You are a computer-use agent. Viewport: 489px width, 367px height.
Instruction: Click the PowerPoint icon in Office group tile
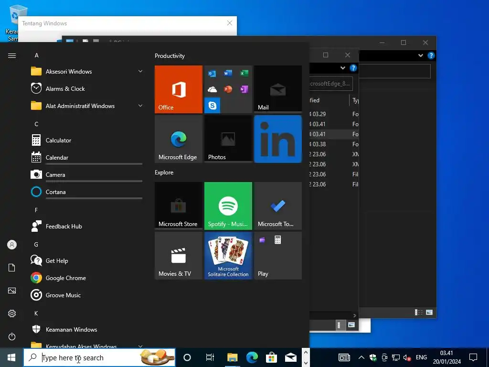(x=228, y=89)
